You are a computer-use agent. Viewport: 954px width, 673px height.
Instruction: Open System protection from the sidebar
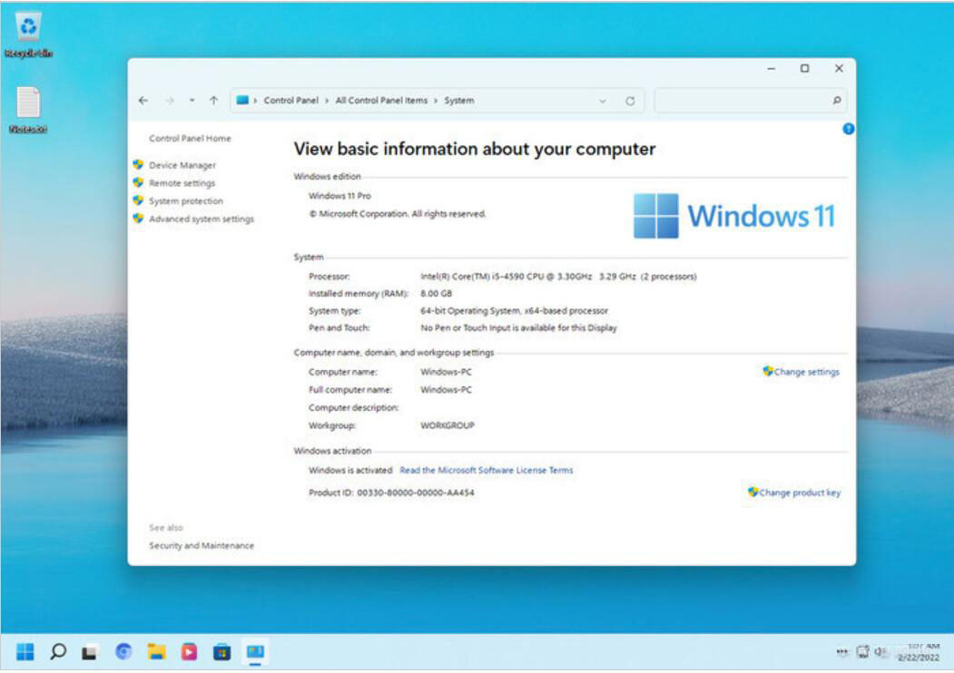185,200
